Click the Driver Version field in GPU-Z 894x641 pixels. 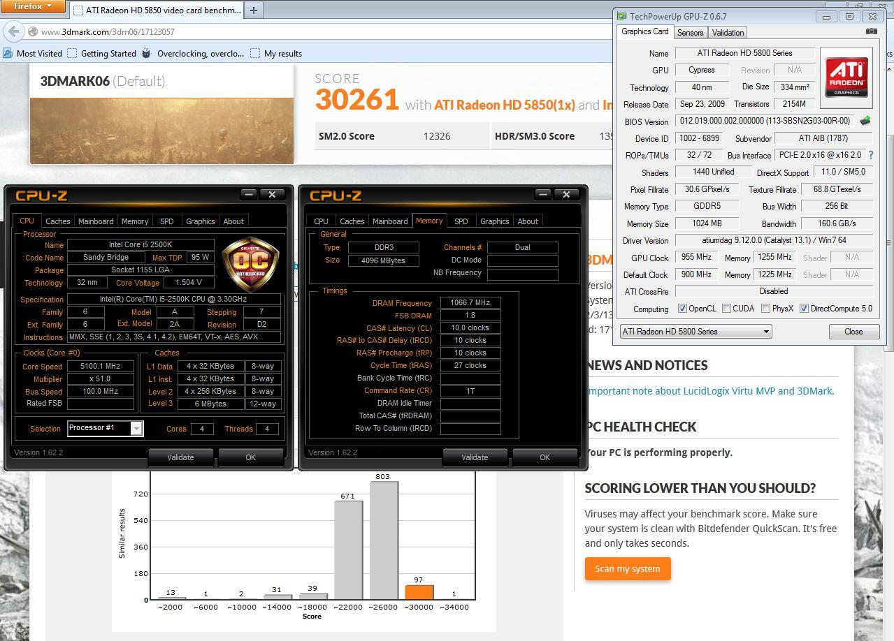(x=774, y=240)
